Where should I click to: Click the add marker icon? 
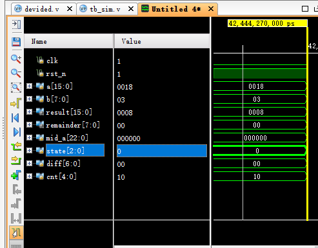click(16, 175)
